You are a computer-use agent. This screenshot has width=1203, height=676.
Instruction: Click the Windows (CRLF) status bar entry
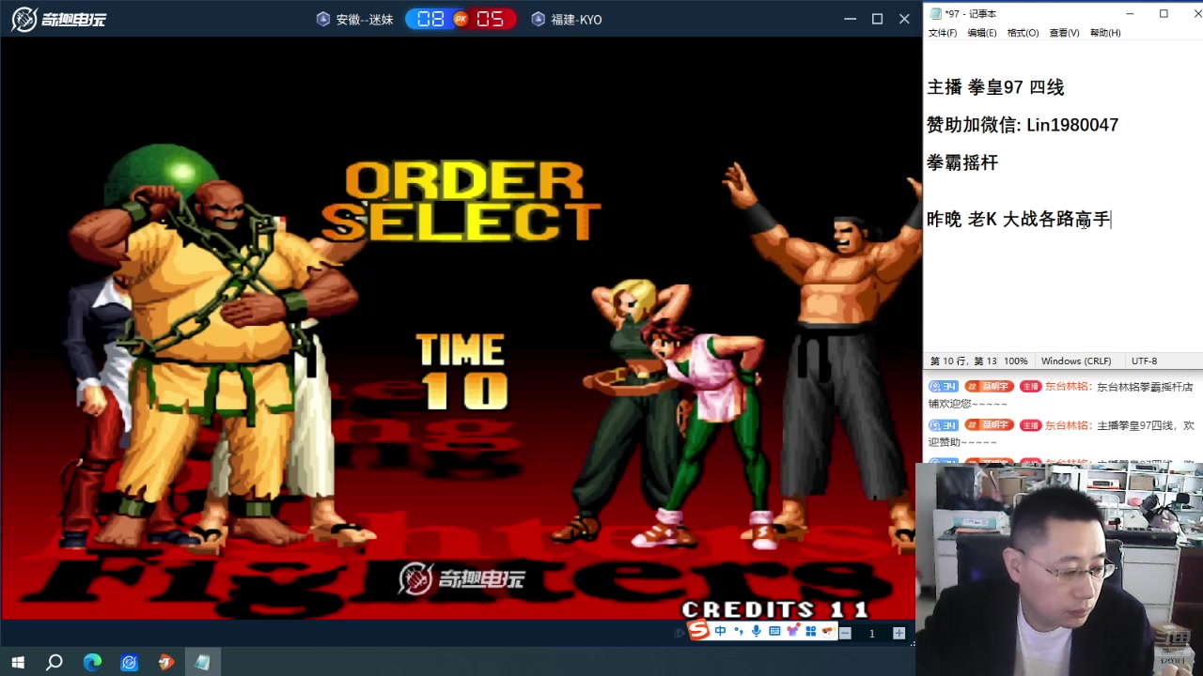pyautogui.click(x=1076, y=361)
